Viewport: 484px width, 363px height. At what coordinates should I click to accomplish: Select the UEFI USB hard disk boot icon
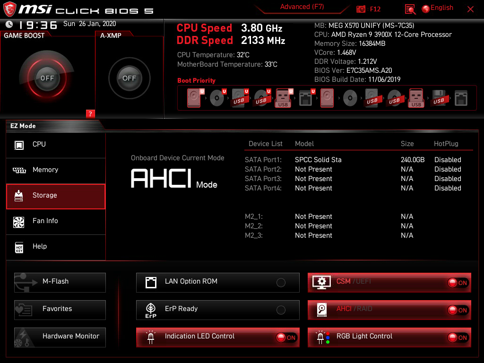pyautogui.click(x=240, y=98)
